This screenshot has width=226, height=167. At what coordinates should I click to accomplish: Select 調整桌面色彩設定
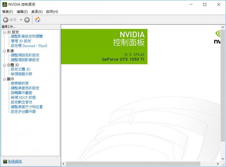[25, 88]
